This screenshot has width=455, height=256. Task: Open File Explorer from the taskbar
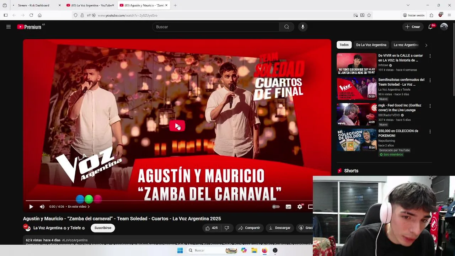(x=254, y=250)
